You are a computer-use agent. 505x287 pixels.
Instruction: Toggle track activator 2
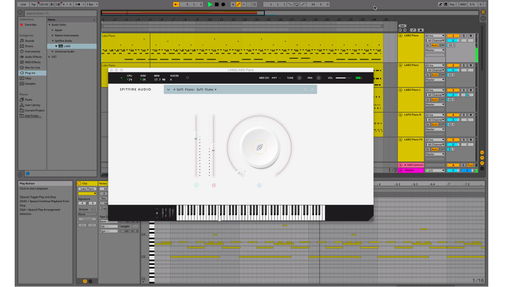point(453,65)
